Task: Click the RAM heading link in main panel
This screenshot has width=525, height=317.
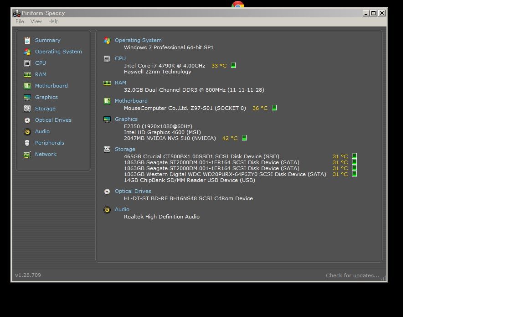Action: tap(120, 83)
